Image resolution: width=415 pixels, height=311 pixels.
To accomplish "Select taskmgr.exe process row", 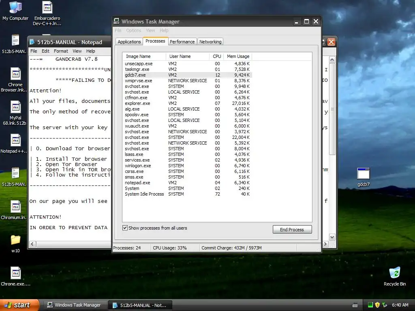I will pyautogui.click(x=187, y=69).
